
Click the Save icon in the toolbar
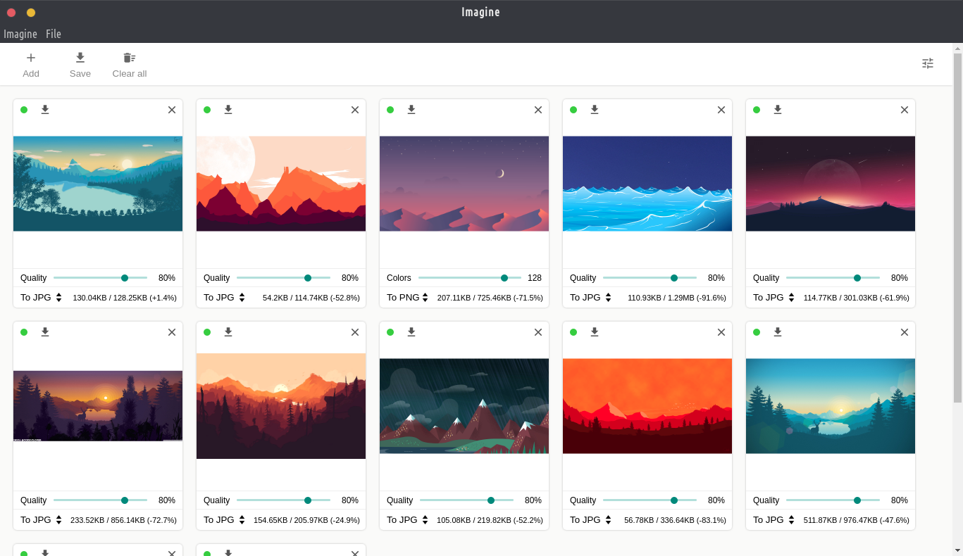coord(80,58)
